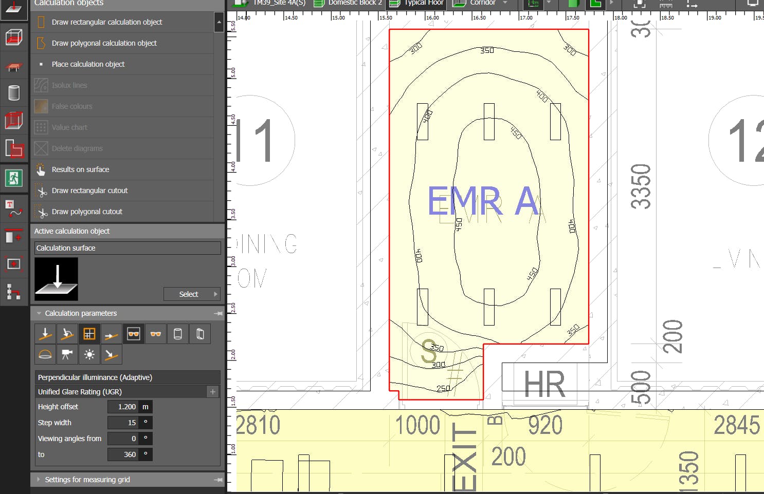
Task: Click the scroll-up arrow in Calculation objects list
Action: [x=219, y=22]
